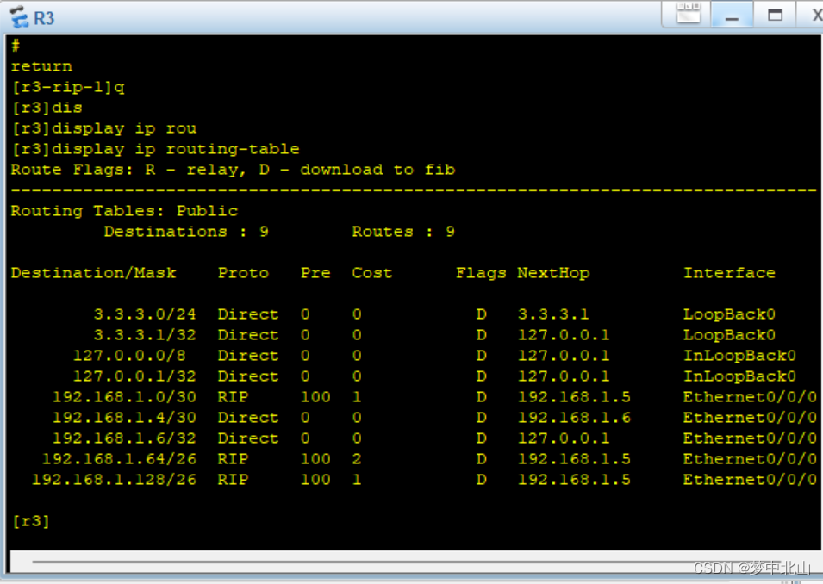Select the 3.3.3.1/32 destination entry
Screen dimensions: 823x584
pyautogui.click(x=144, y=335)
